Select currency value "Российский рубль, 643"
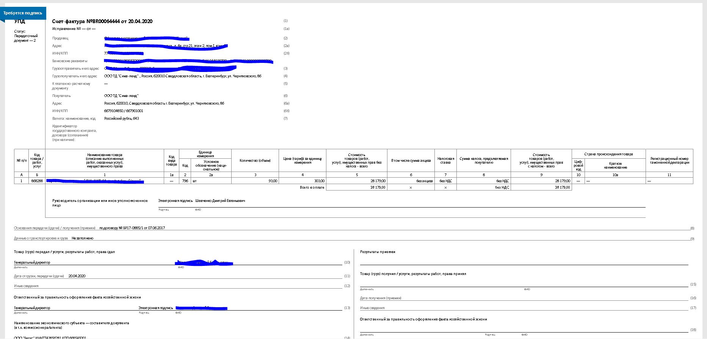Image resolution: width=707 pixels, height=339 pixels. pyautogui.click(x=121, y=119)
